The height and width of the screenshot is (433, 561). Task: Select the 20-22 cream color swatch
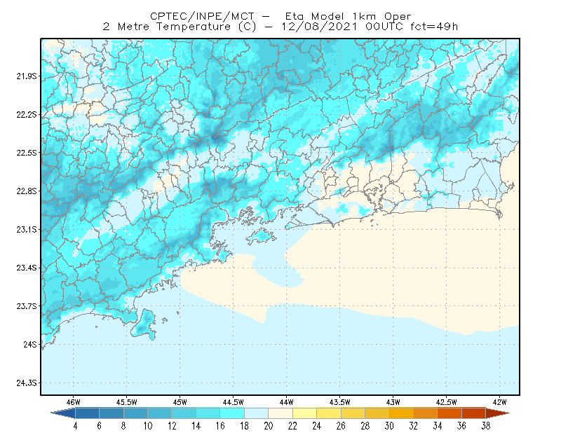(280, 413)
